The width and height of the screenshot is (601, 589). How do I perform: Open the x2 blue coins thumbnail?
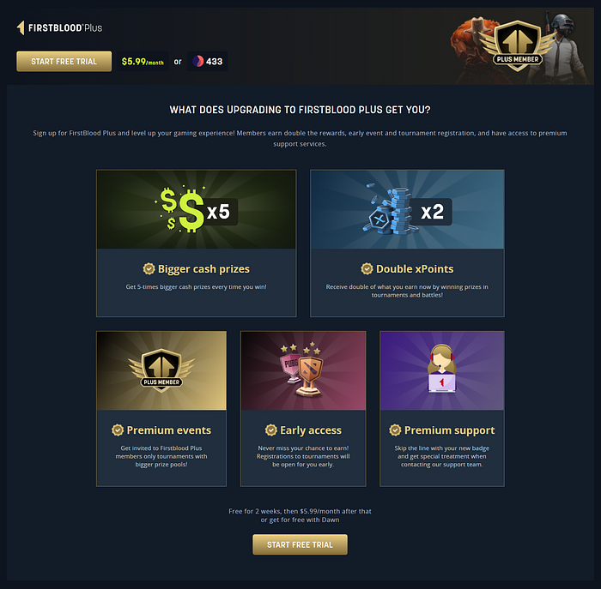407,210
